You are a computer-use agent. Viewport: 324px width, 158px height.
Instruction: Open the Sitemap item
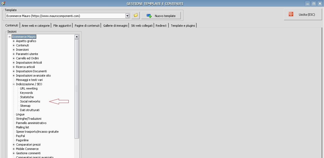(x=25, y=106)
